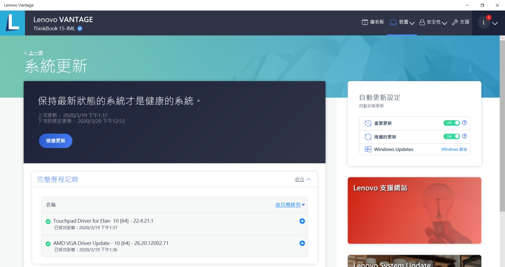Viewport: 505px width, 267px height.
Task: Open the 安全性 security menu
Action: tap(433, 22)
